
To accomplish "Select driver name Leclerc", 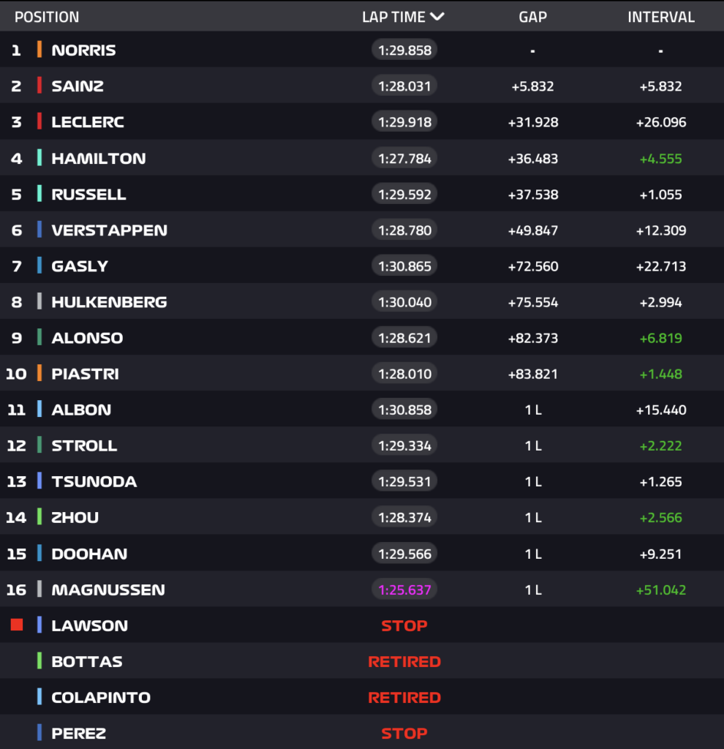I will (x=88, y=122).
